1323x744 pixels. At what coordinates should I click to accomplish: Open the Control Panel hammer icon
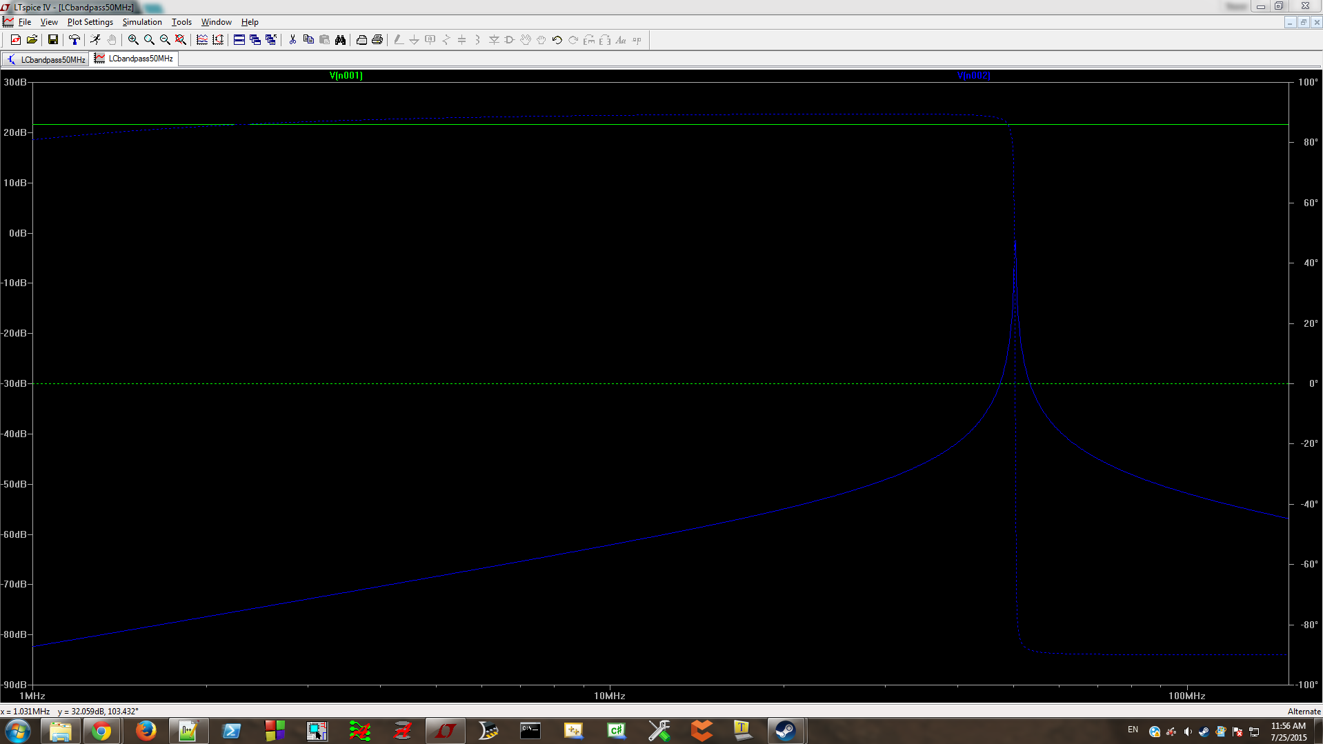(74, 40)
